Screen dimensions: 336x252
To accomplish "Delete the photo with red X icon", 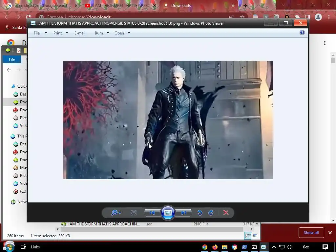I will (x=226, y=213).
